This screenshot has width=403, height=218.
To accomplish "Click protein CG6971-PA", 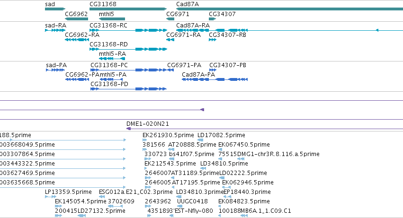I will click(184, 65).
